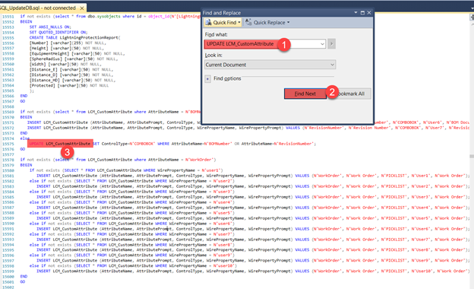Close the Find and Replace dialog
This screenshot has width=474, height=289.
point(369,13)
